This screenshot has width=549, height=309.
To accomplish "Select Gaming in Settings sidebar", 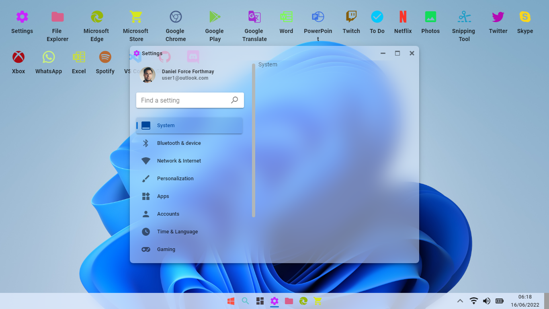I will [189, 249].
